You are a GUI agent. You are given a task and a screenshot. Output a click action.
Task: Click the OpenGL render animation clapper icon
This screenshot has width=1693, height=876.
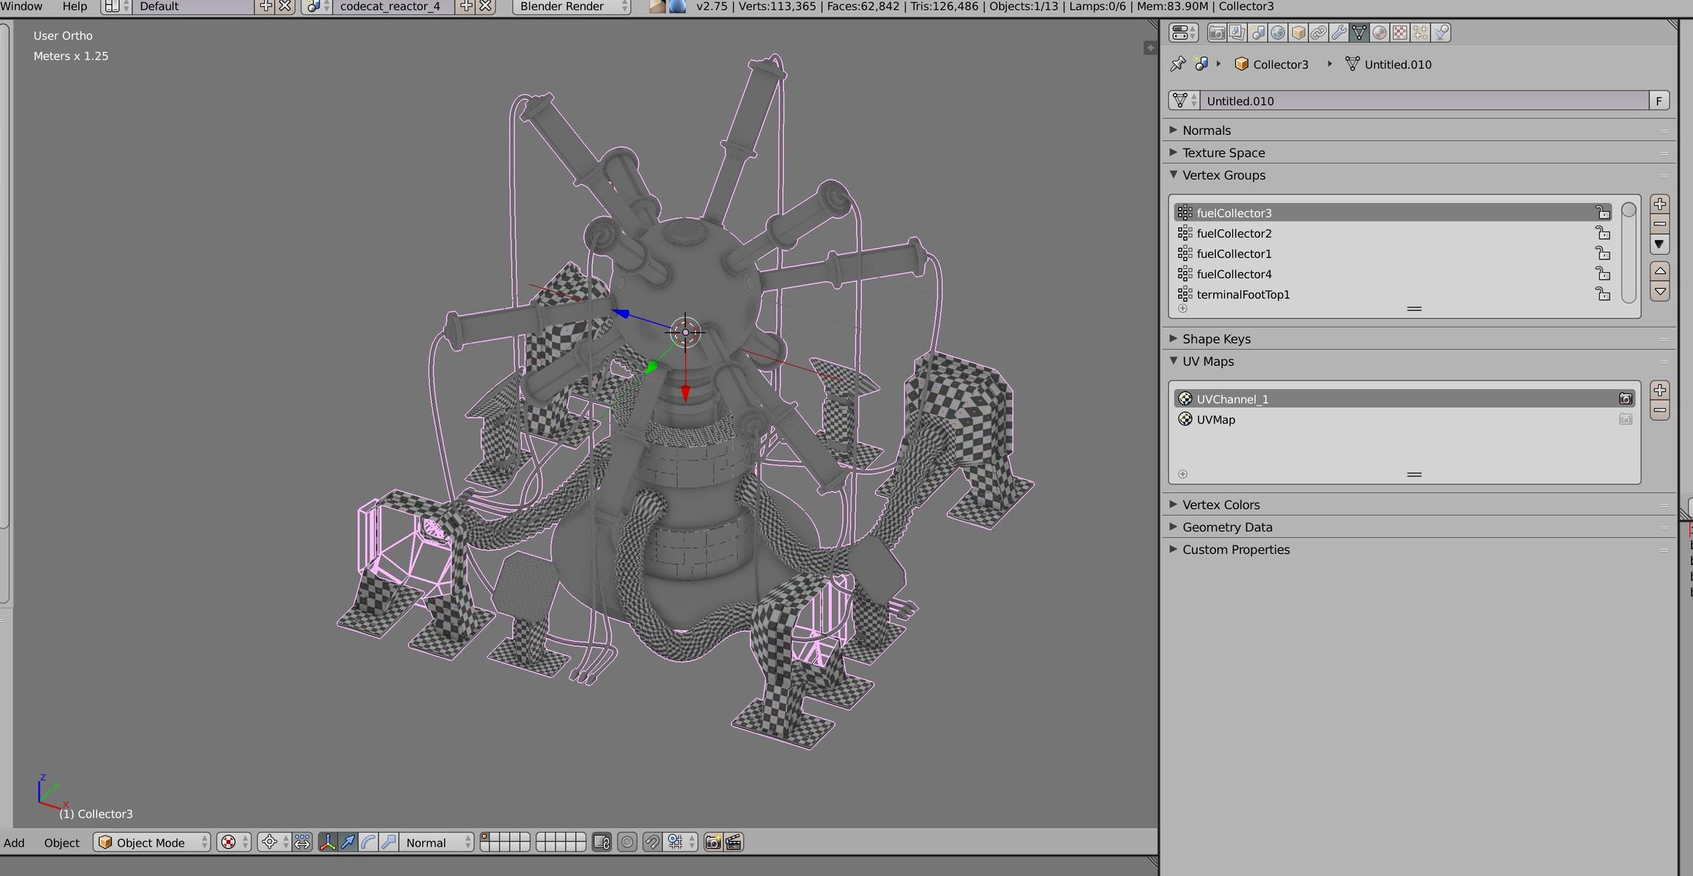tap(733, 842)
